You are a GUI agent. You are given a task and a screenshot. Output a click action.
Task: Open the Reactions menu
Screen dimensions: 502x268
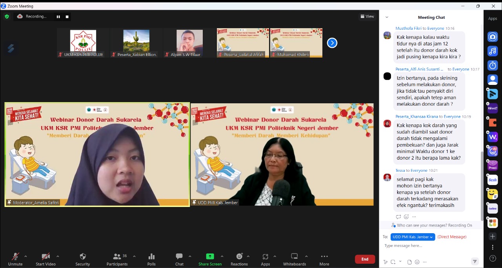239,259
